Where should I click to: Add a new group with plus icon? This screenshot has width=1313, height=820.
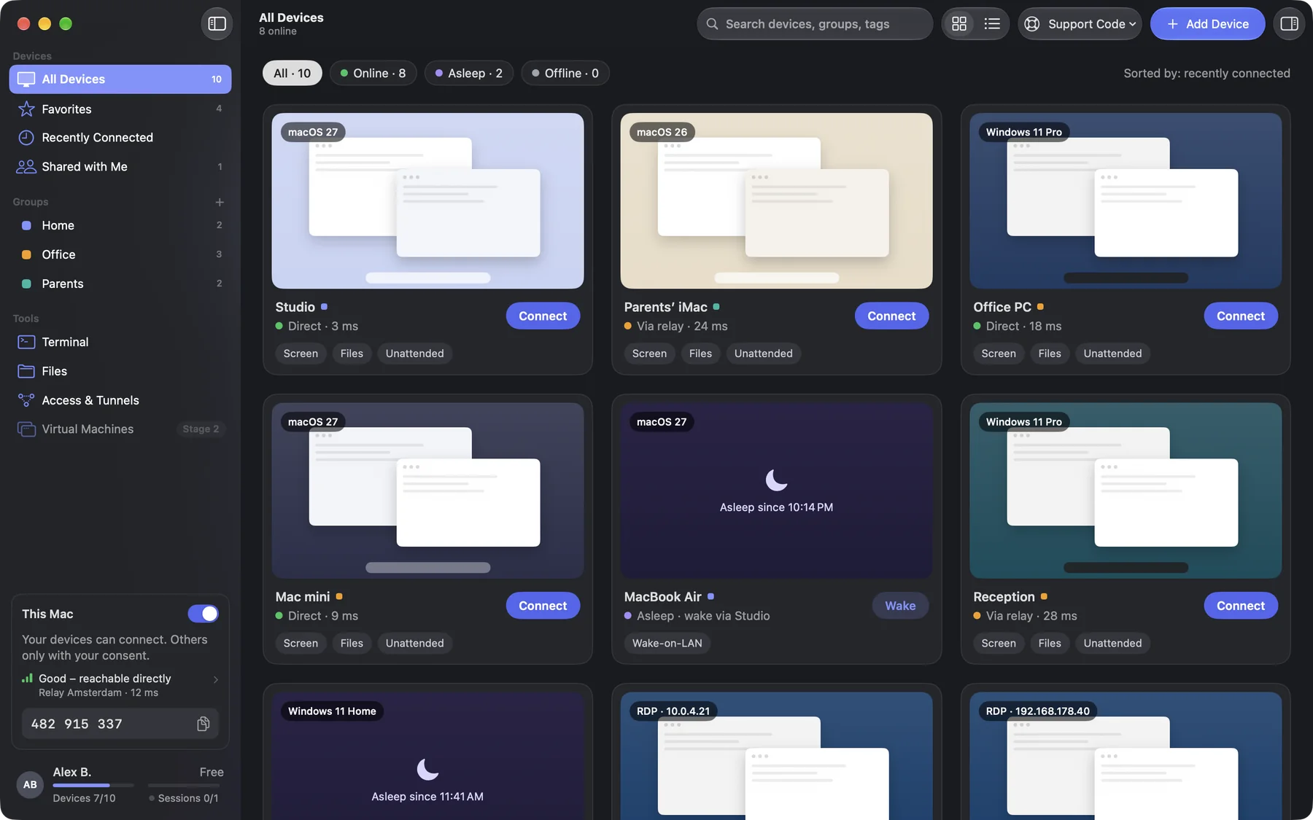coord(220,202)
